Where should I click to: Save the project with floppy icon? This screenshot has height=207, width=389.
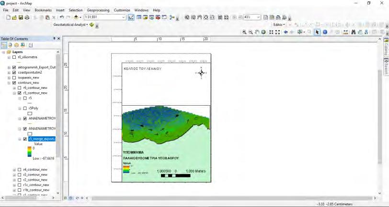tap(21, 17)
